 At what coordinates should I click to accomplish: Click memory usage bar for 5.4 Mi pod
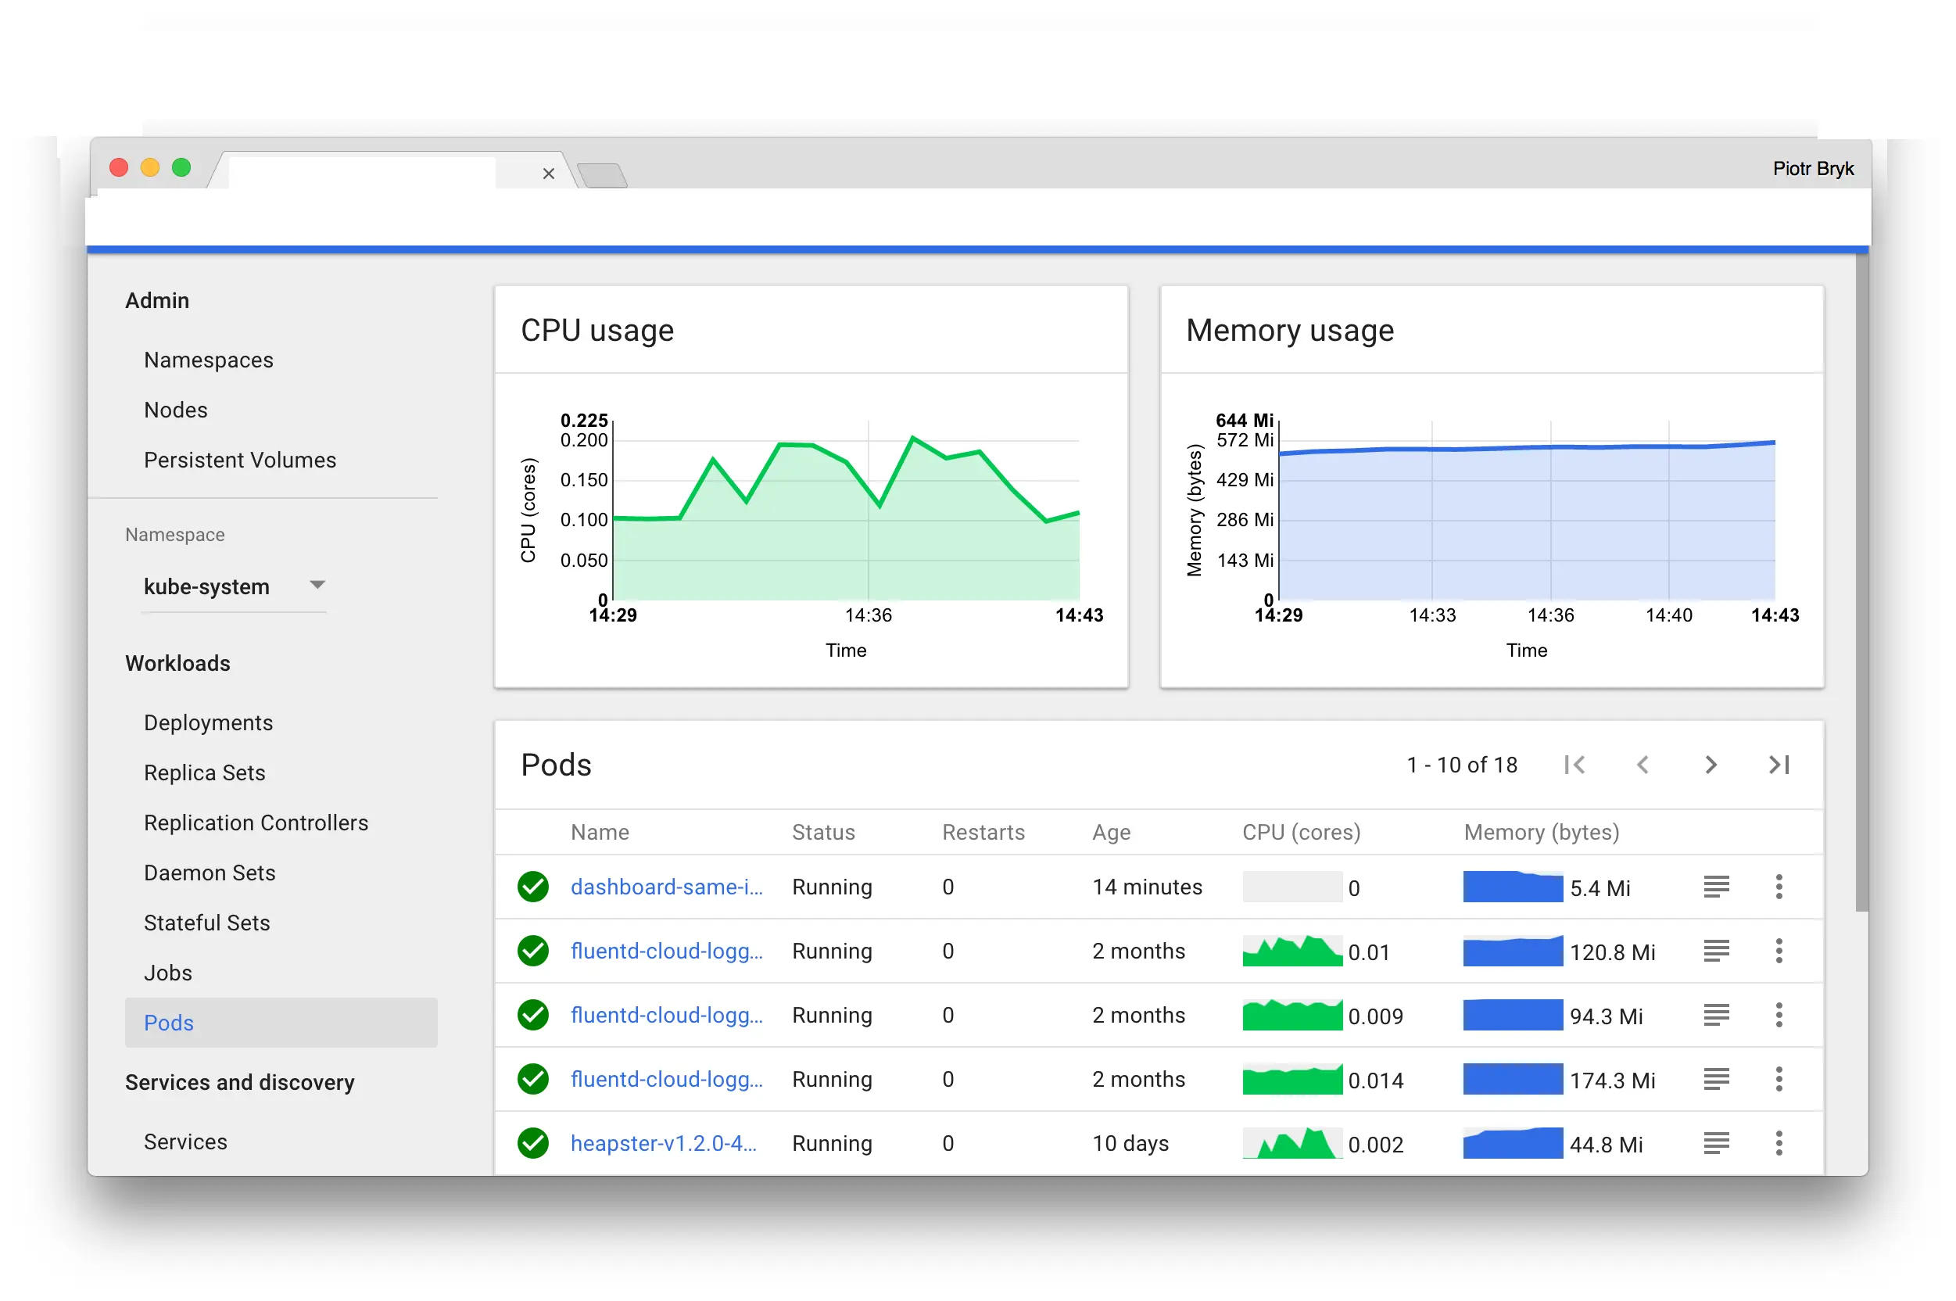tap(1511, 887)
